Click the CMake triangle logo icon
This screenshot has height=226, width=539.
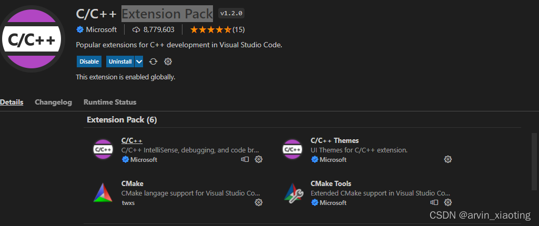click(103, 193)
